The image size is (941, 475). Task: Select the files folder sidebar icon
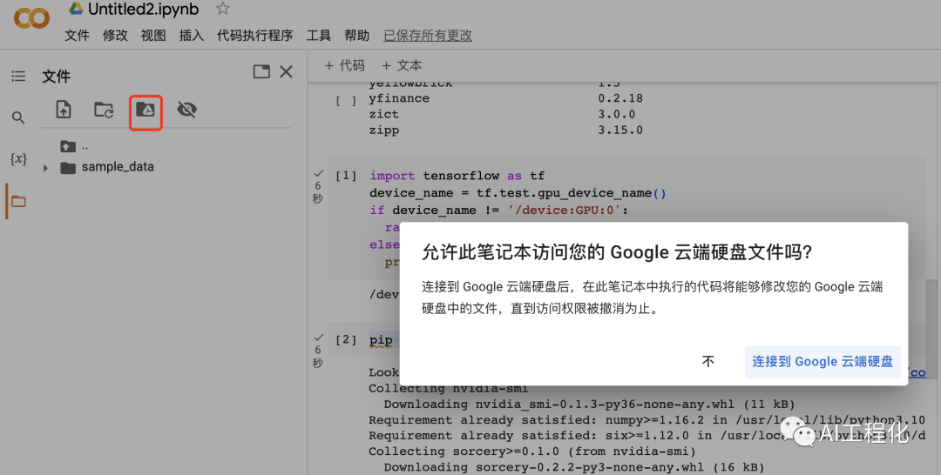coord(18,201)
